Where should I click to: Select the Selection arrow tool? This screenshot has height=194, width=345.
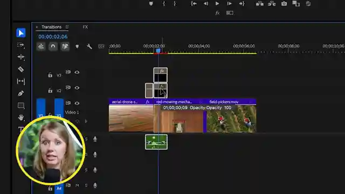tap(21, 33)
